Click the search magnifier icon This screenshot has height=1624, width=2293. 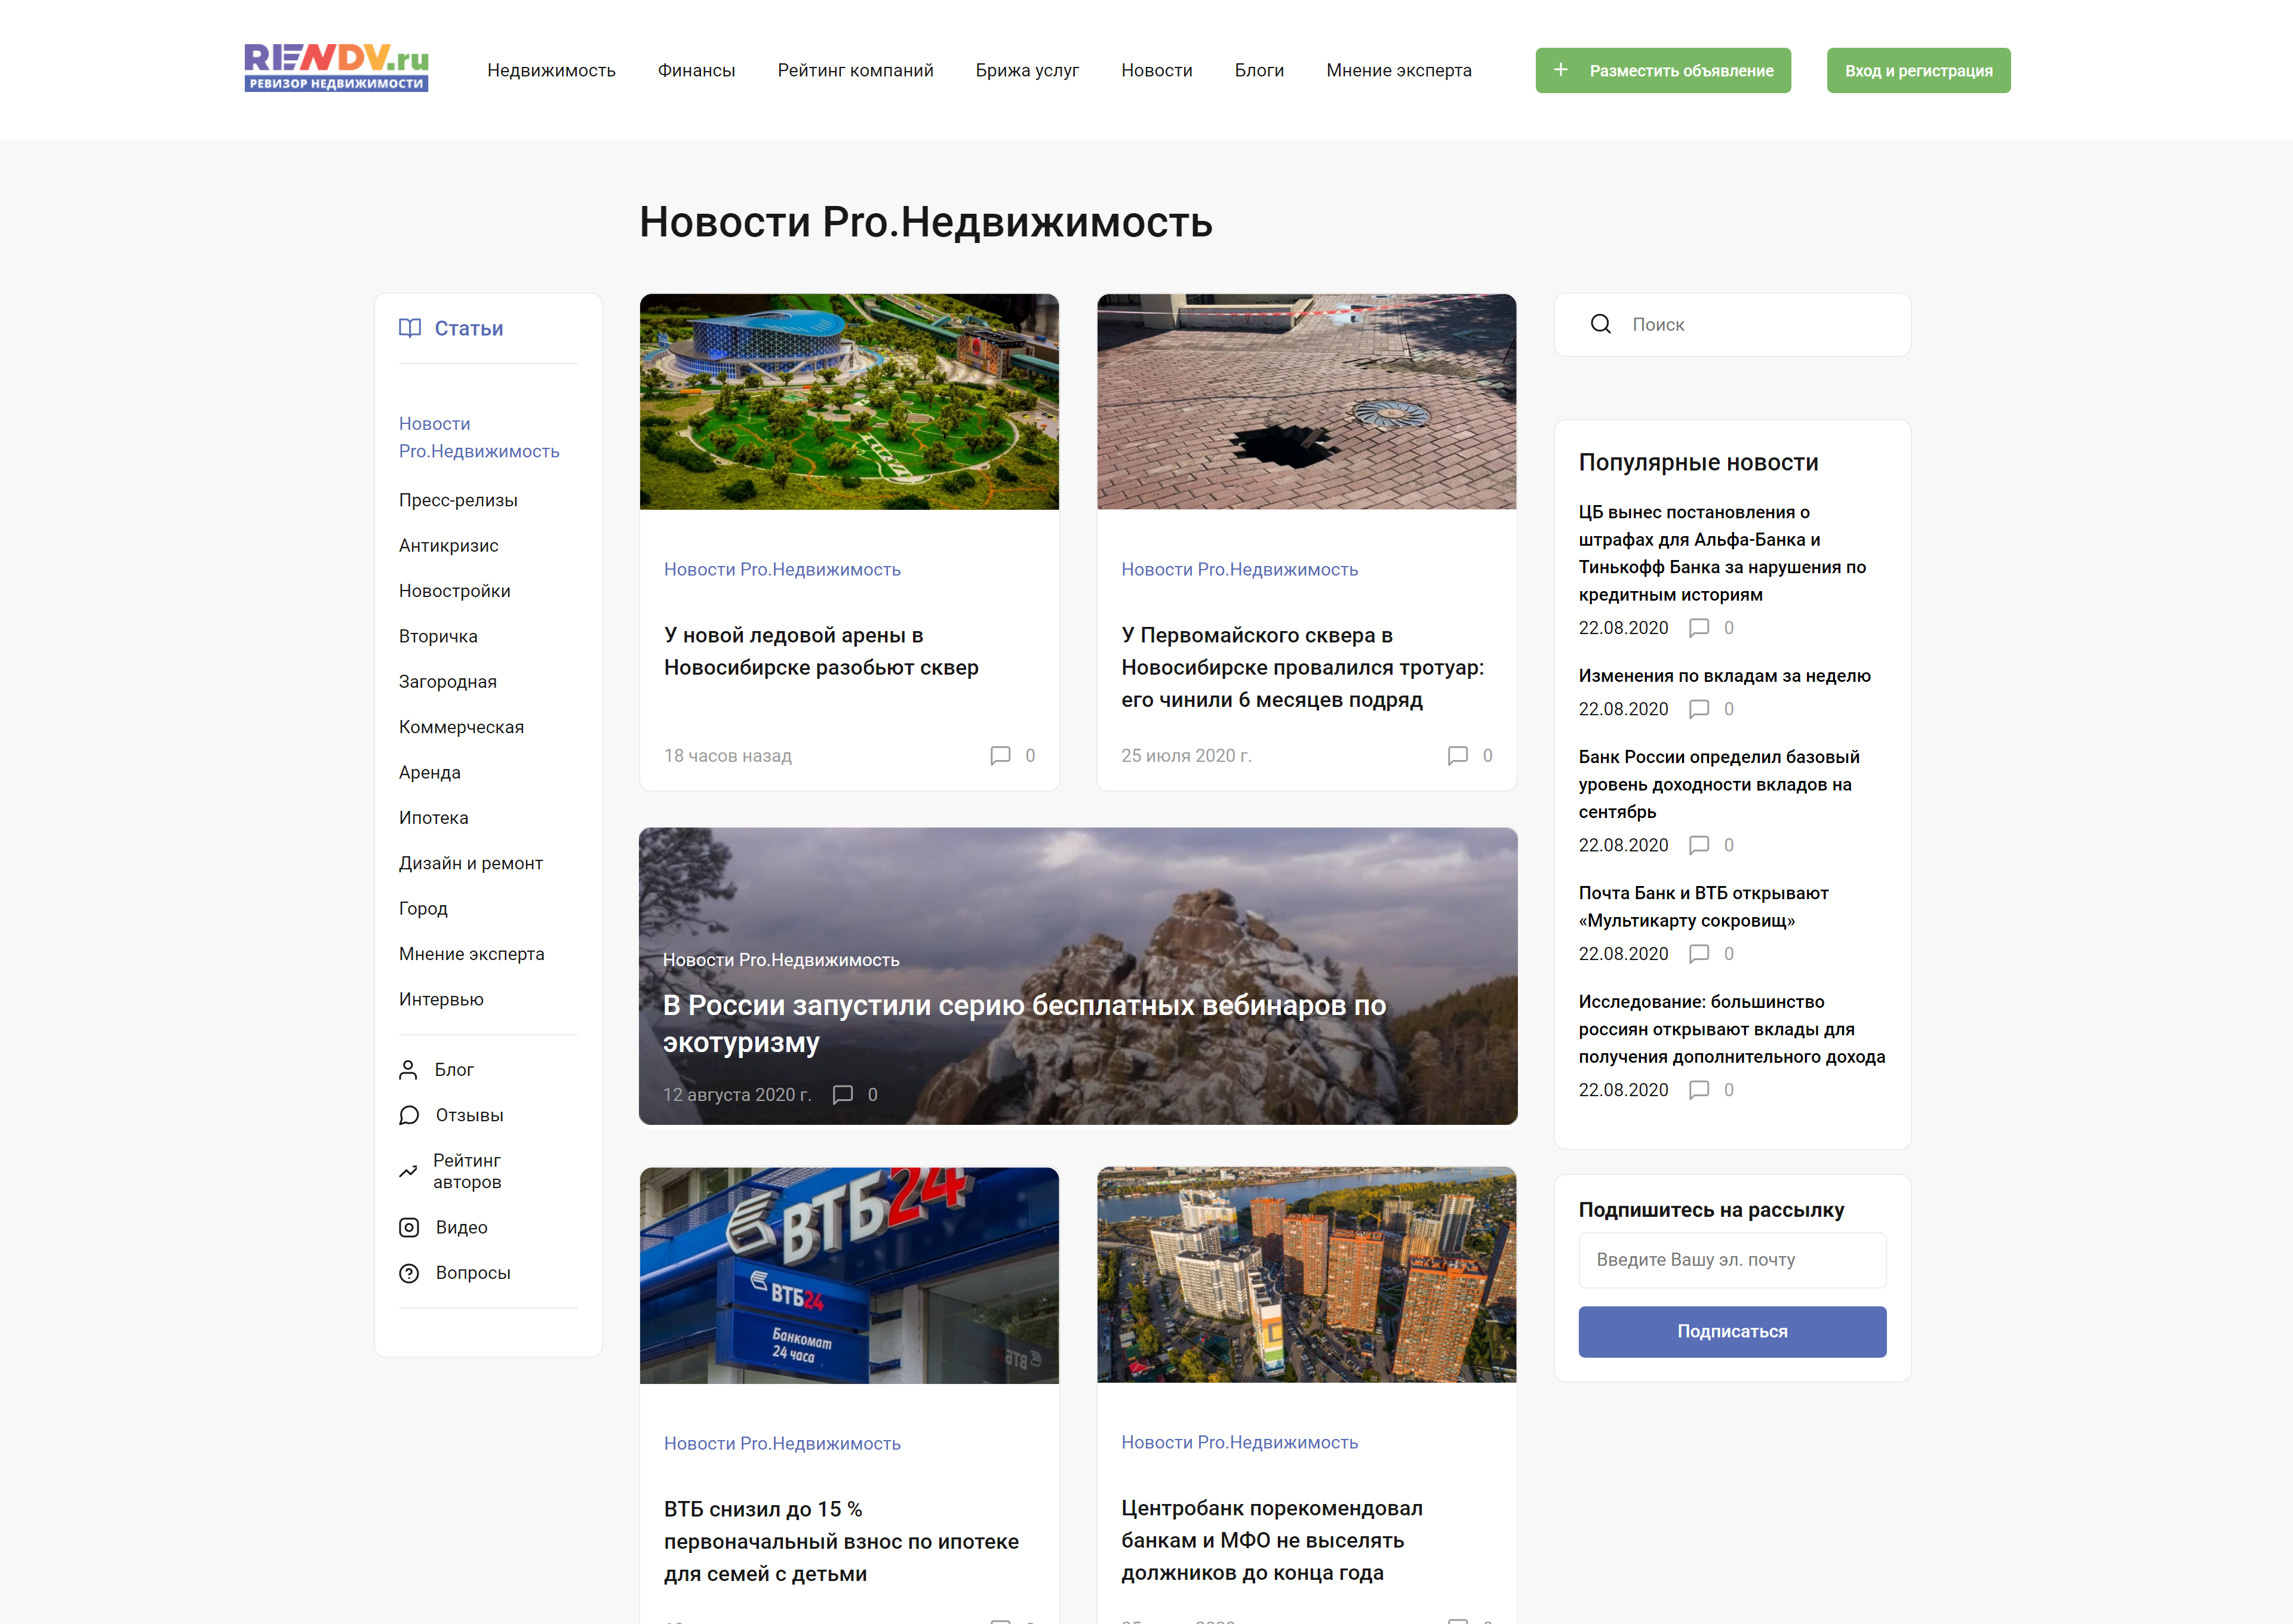(x=1600, y=325)
